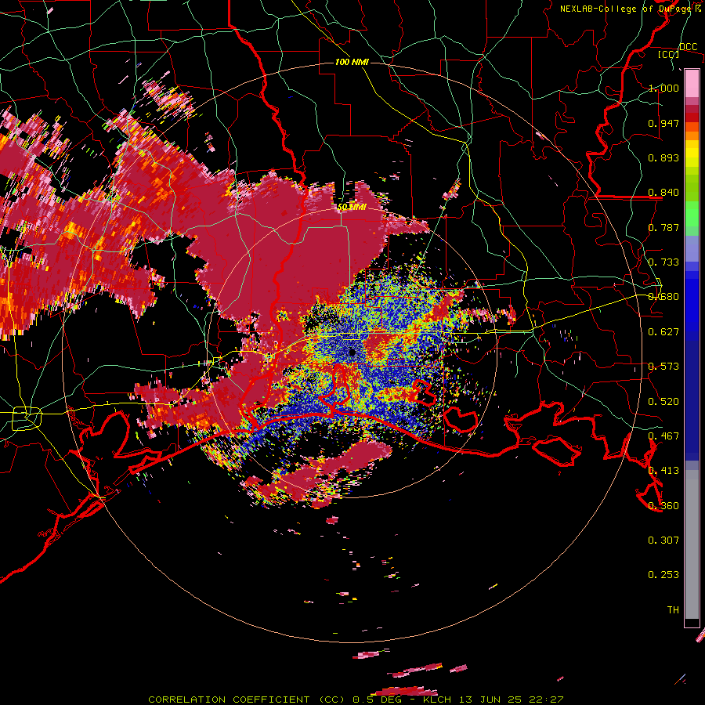Click the 0.360 scale value
Image resolution: width=705 pixels, height=705 pixels.
point(663,506)
